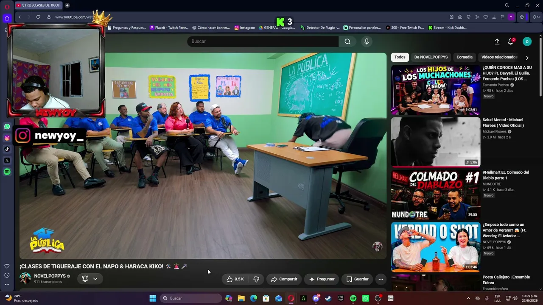The height and width of the screenshot is (305, 543).
Task: Select the Videos relacionados filter chip
Action: pyautogui.click(x=499, y=57)
